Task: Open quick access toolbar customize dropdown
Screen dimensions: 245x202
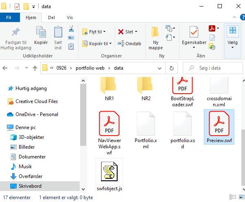Action: point(33,7)
